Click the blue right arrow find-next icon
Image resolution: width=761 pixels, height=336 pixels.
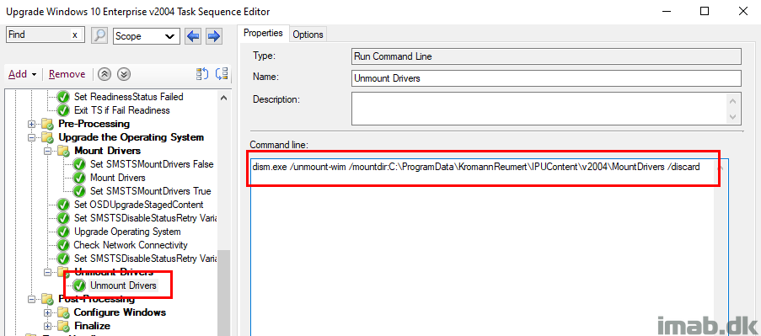[x=213, y=36]
